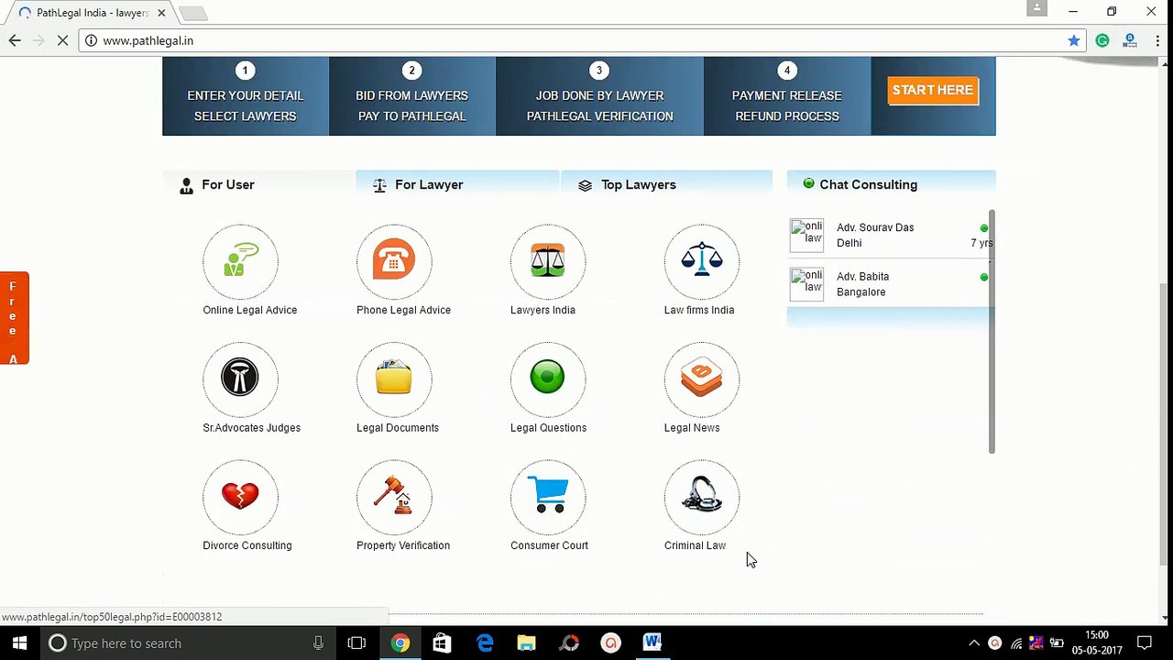1173x660 pixels.
Task: Open the Consumer Court shopping cart icon
Action: click(x=548, y=498)
